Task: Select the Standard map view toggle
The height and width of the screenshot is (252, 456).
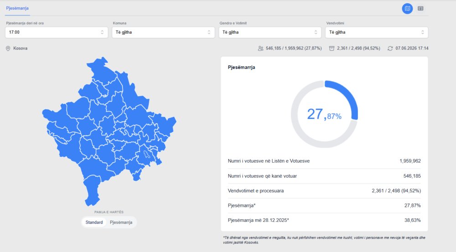Action: pyautogui.click(x=94, y=222)
